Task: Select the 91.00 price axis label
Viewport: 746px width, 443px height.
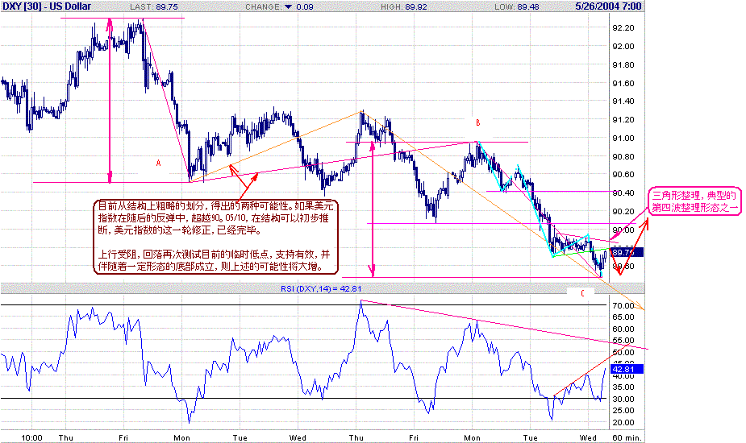Action: coord(623,139)
